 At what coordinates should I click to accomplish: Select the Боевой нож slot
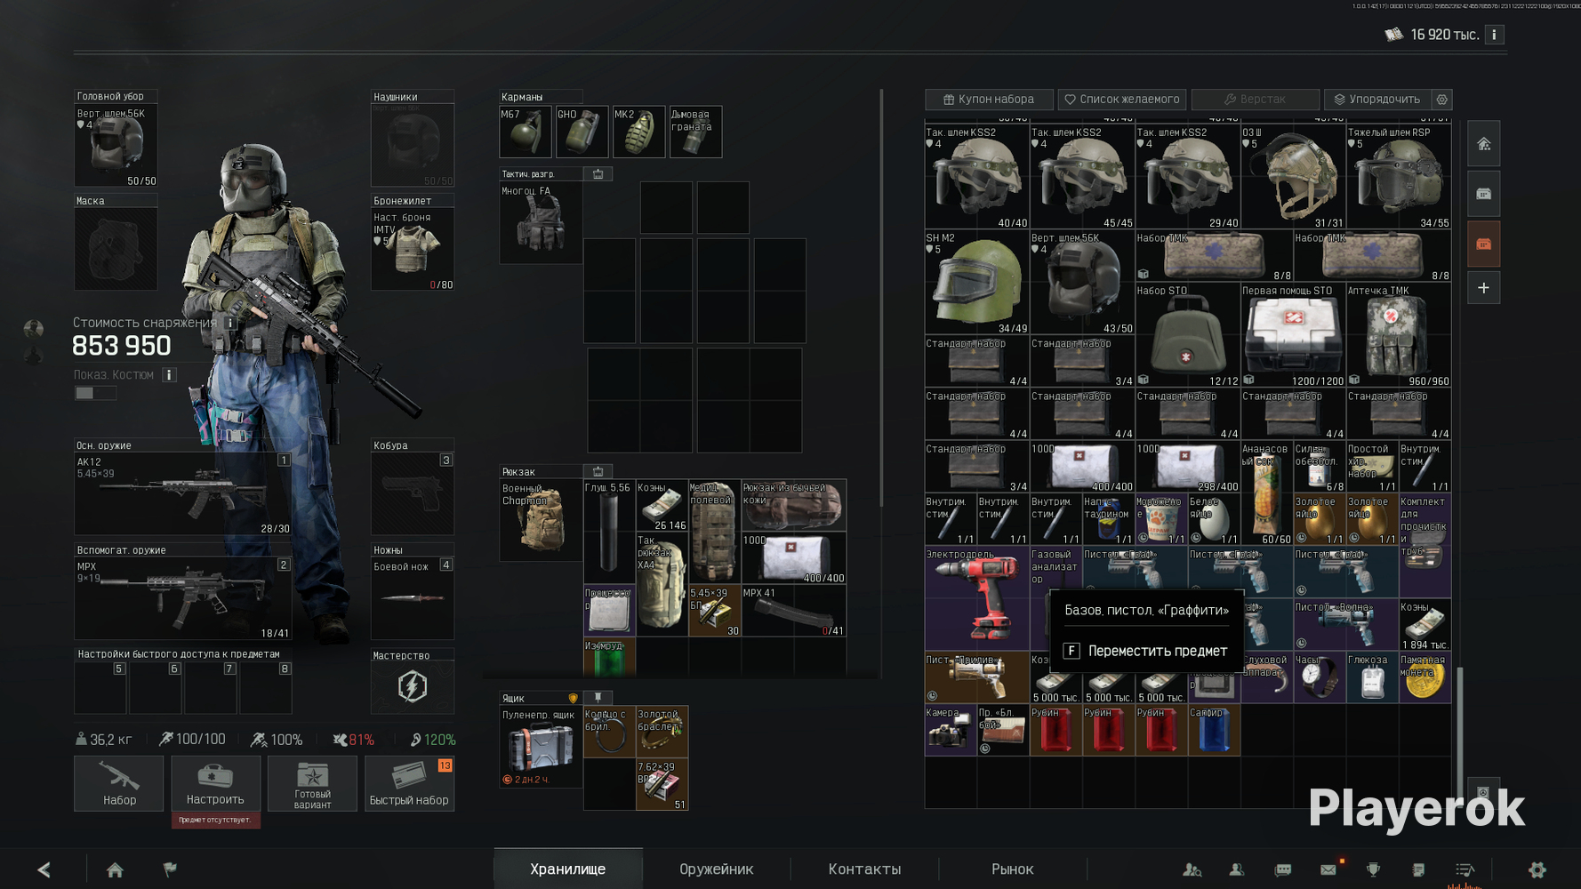[413, 599]
